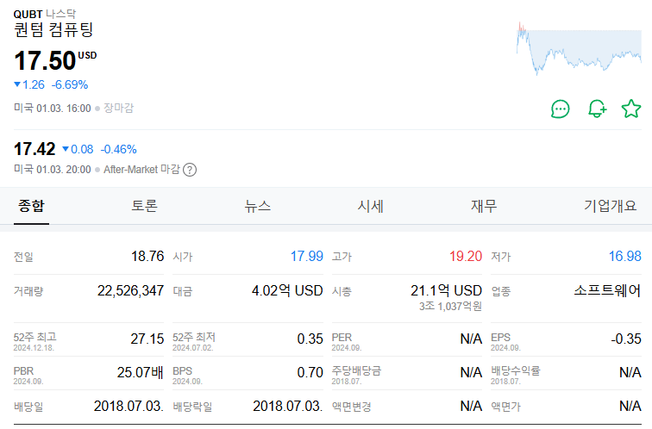This screenshot has height=429, width=652.
Task: Click the BPS value 0.70
Action: click(x=310, y=372)
